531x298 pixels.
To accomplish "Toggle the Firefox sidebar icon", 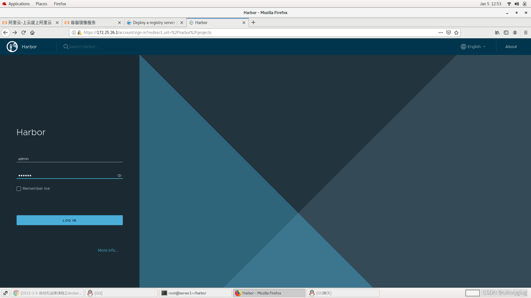I will click(x=506, y=33).
